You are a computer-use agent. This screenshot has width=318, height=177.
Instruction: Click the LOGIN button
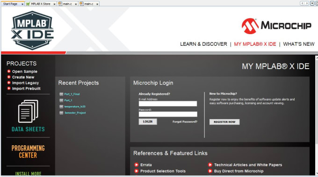pyautogui.click(x=148, y=122)
